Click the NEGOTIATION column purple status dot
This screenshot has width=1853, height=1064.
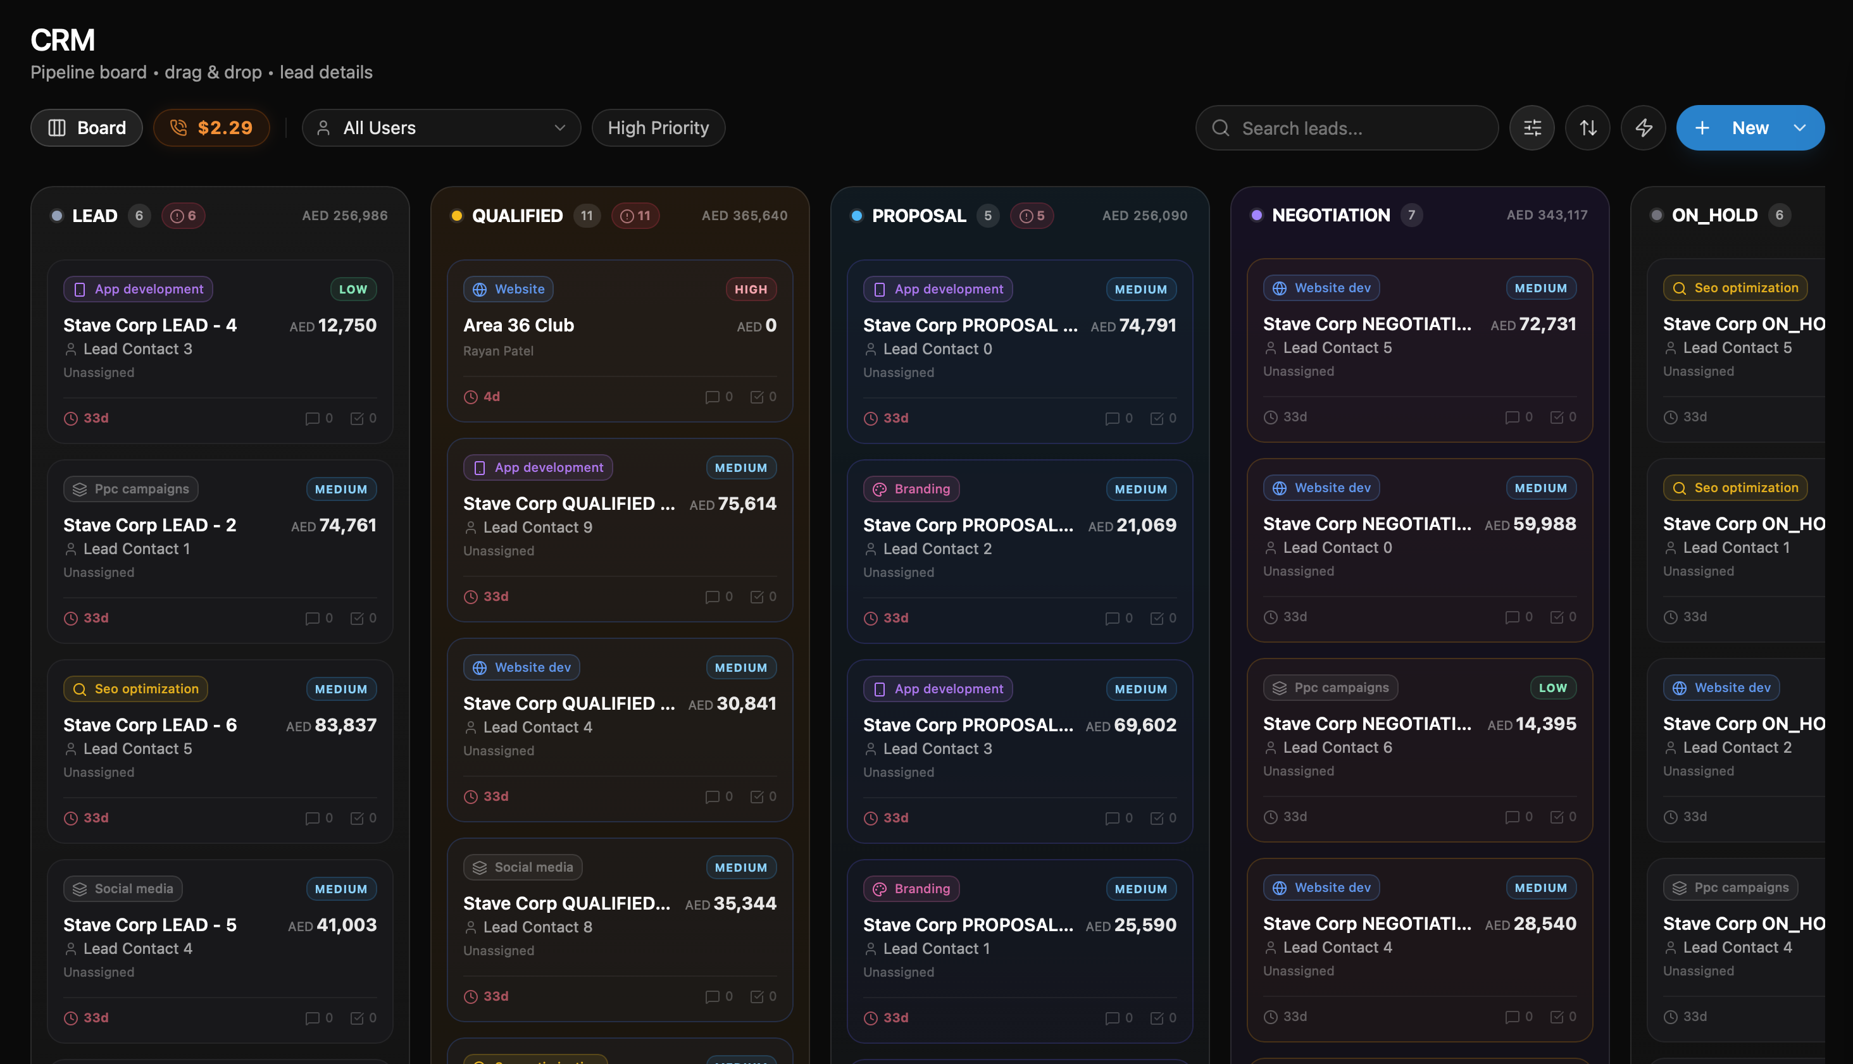click(1256, 215)
